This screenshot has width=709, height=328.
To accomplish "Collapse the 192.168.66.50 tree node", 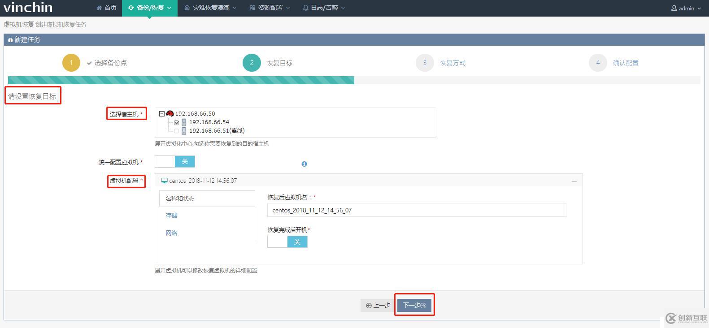I will [x=162, y=114].
